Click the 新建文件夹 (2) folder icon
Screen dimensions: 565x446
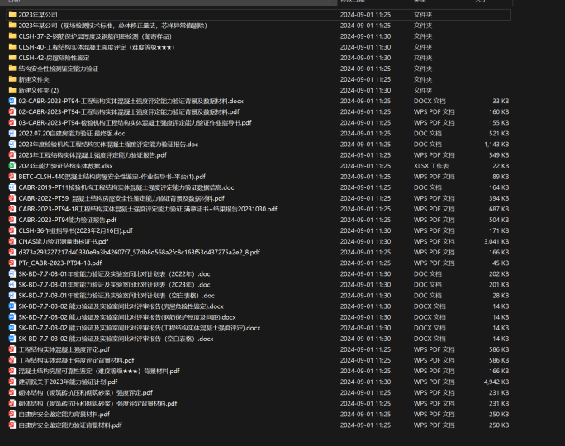click(x=12, y=90)
